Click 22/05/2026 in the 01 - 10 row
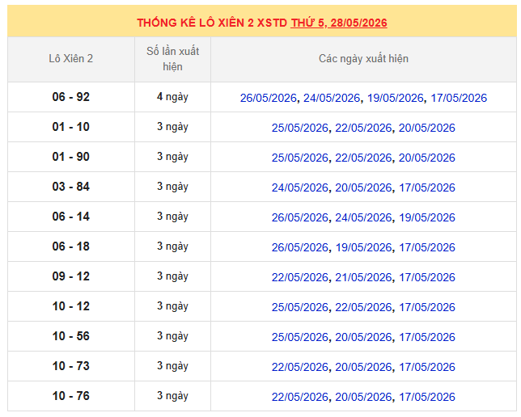Screen dimensions: 521x417 pyautogui.click(x=363, y=128)
